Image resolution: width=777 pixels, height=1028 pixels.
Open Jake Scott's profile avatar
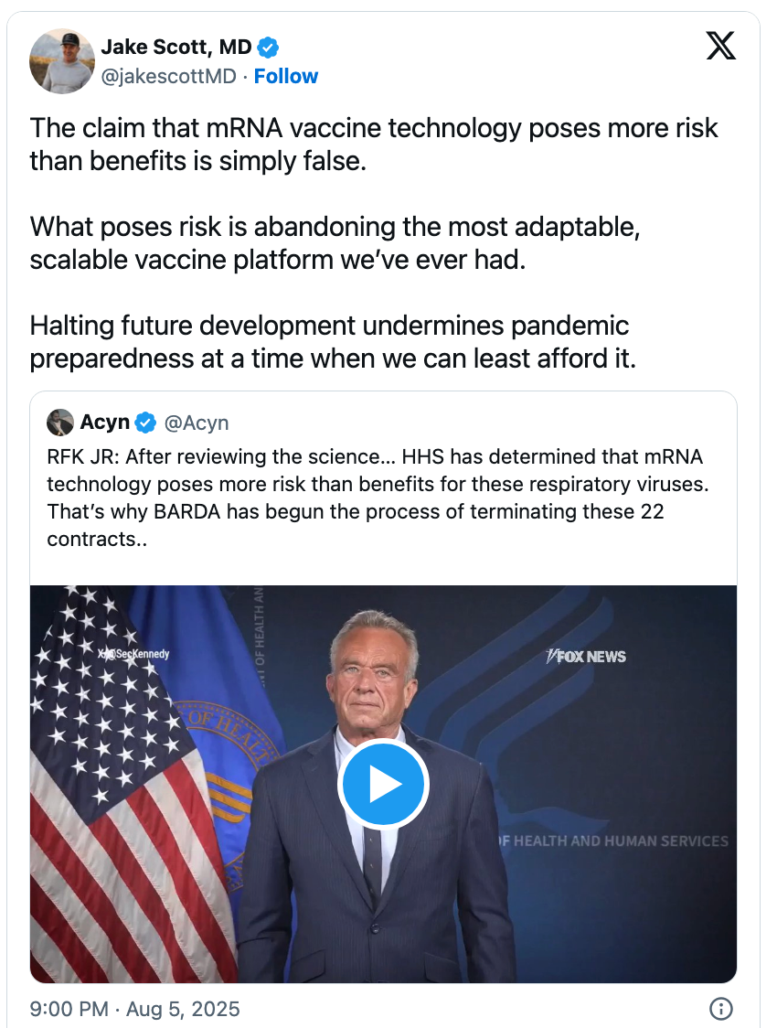pos(62,61)
